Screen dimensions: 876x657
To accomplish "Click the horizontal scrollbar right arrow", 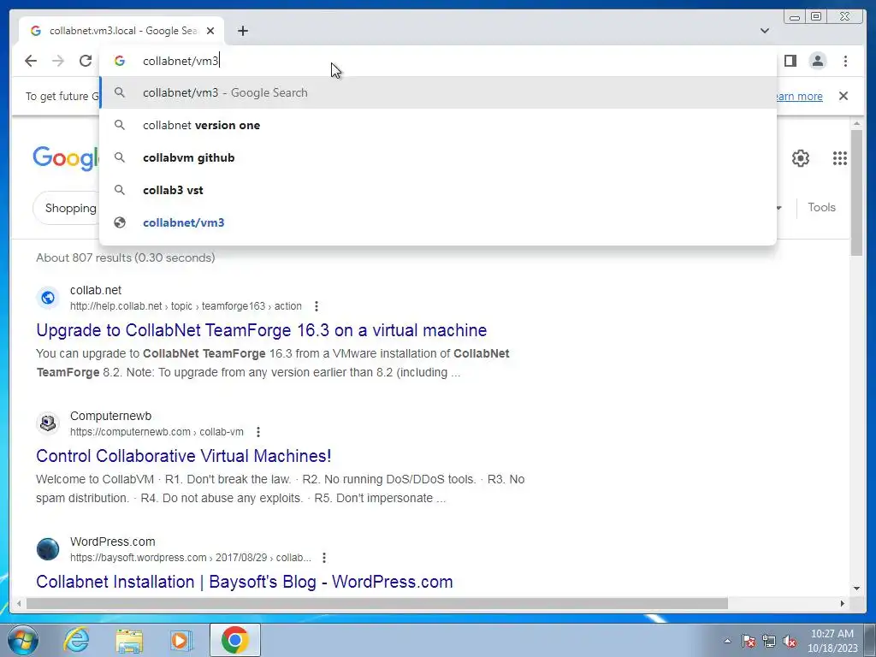I will pyautogui.click(x=843, y=603).
